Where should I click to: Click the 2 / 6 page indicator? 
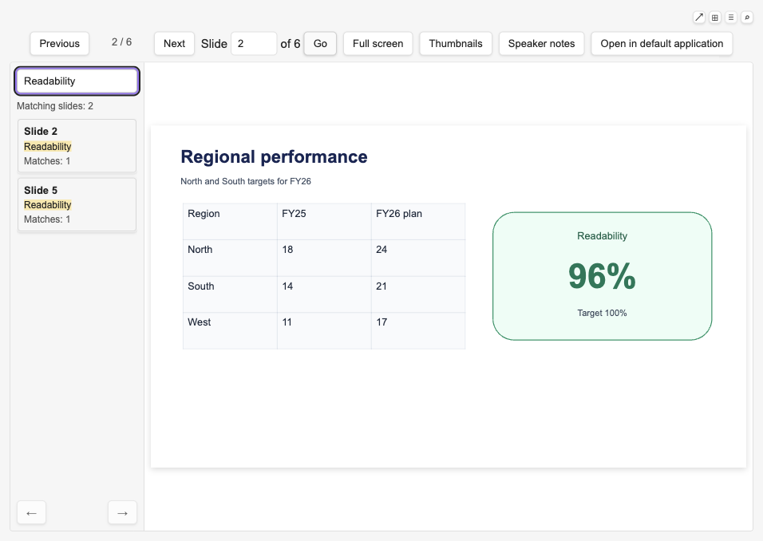pos(121,41)
